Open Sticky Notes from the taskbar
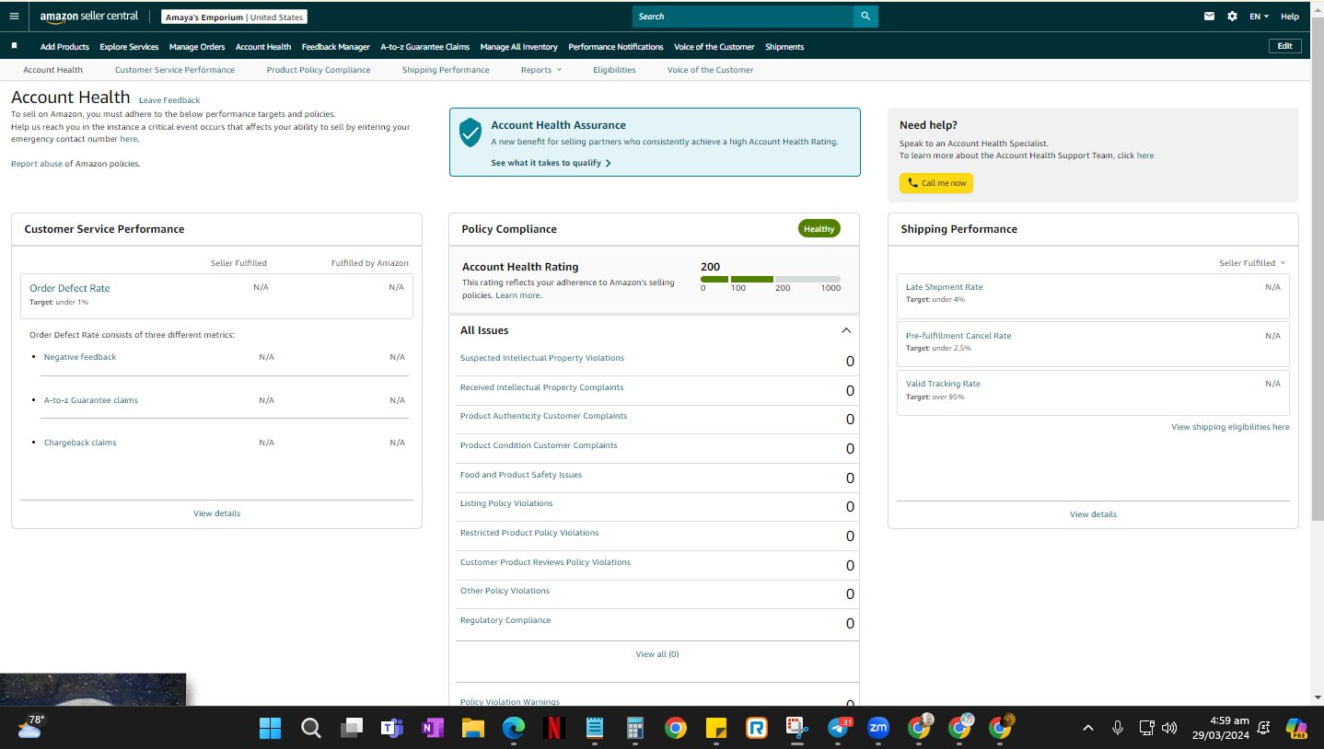This screenshot has height=749, width=1324. click(x=716, y=728)
